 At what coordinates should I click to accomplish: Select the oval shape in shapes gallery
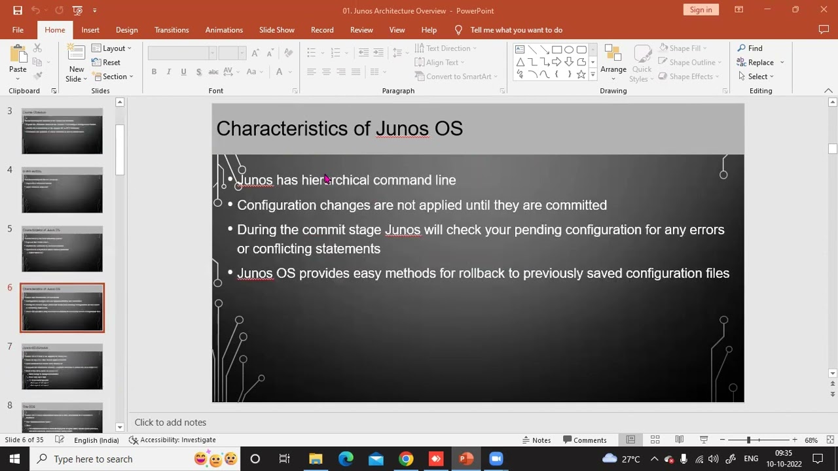click(569, 50)
